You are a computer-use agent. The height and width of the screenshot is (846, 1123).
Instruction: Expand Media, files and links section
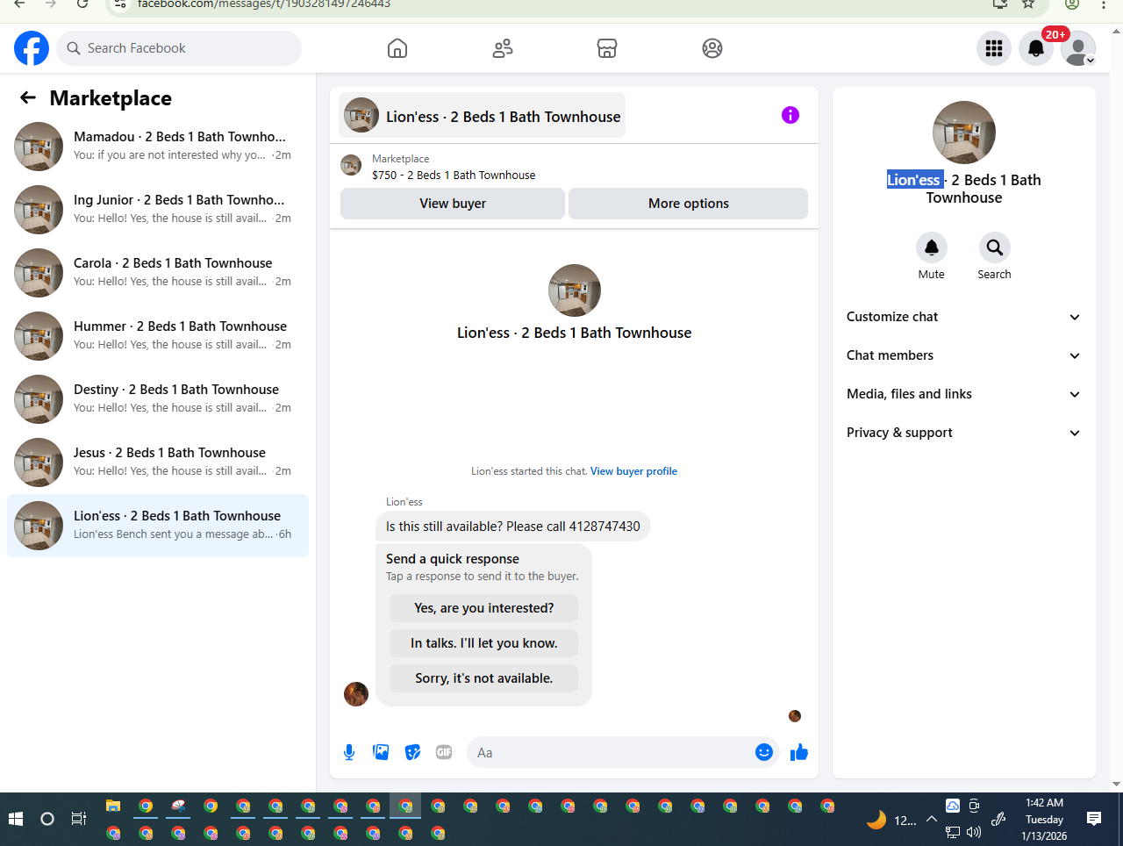pos(963,394)
